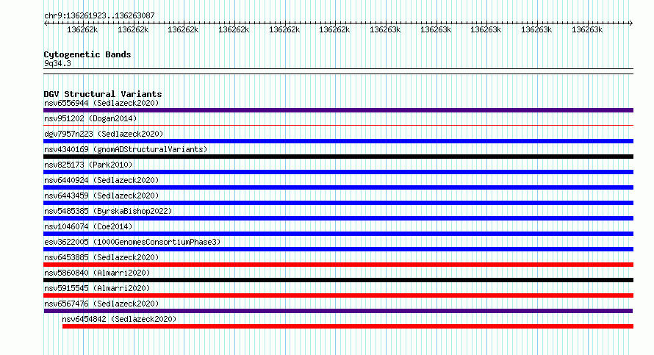Image resolution: width=654 pixels, height=355 pixels.
Task: Open the nsv6567476 (Sedlazeck2020) label
Action: coord(101,304)
